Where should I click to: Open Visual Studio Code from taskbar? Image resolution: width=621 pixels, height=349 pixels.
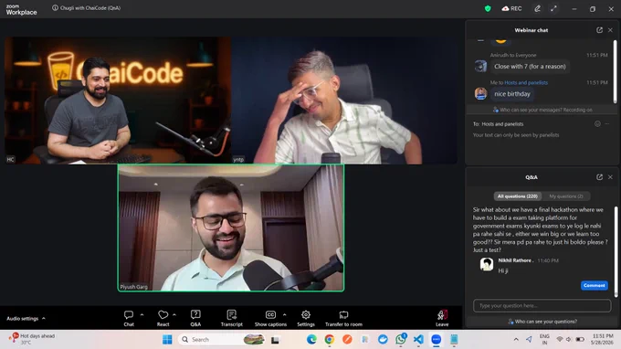[x=418, y=340]
